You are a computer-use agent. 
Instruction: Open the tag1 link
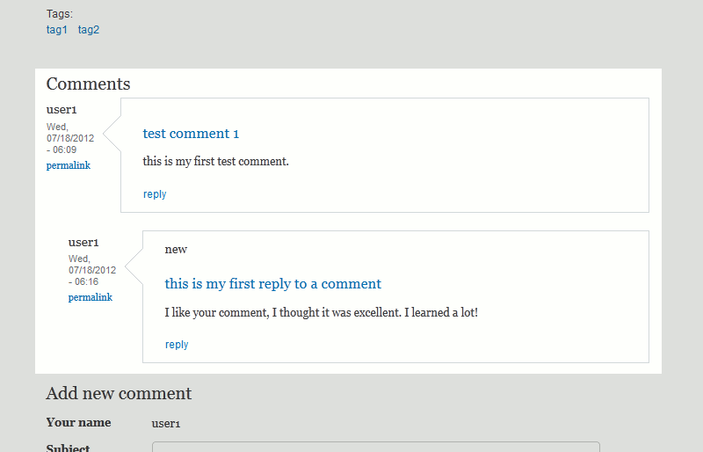(x=57, y=30)
